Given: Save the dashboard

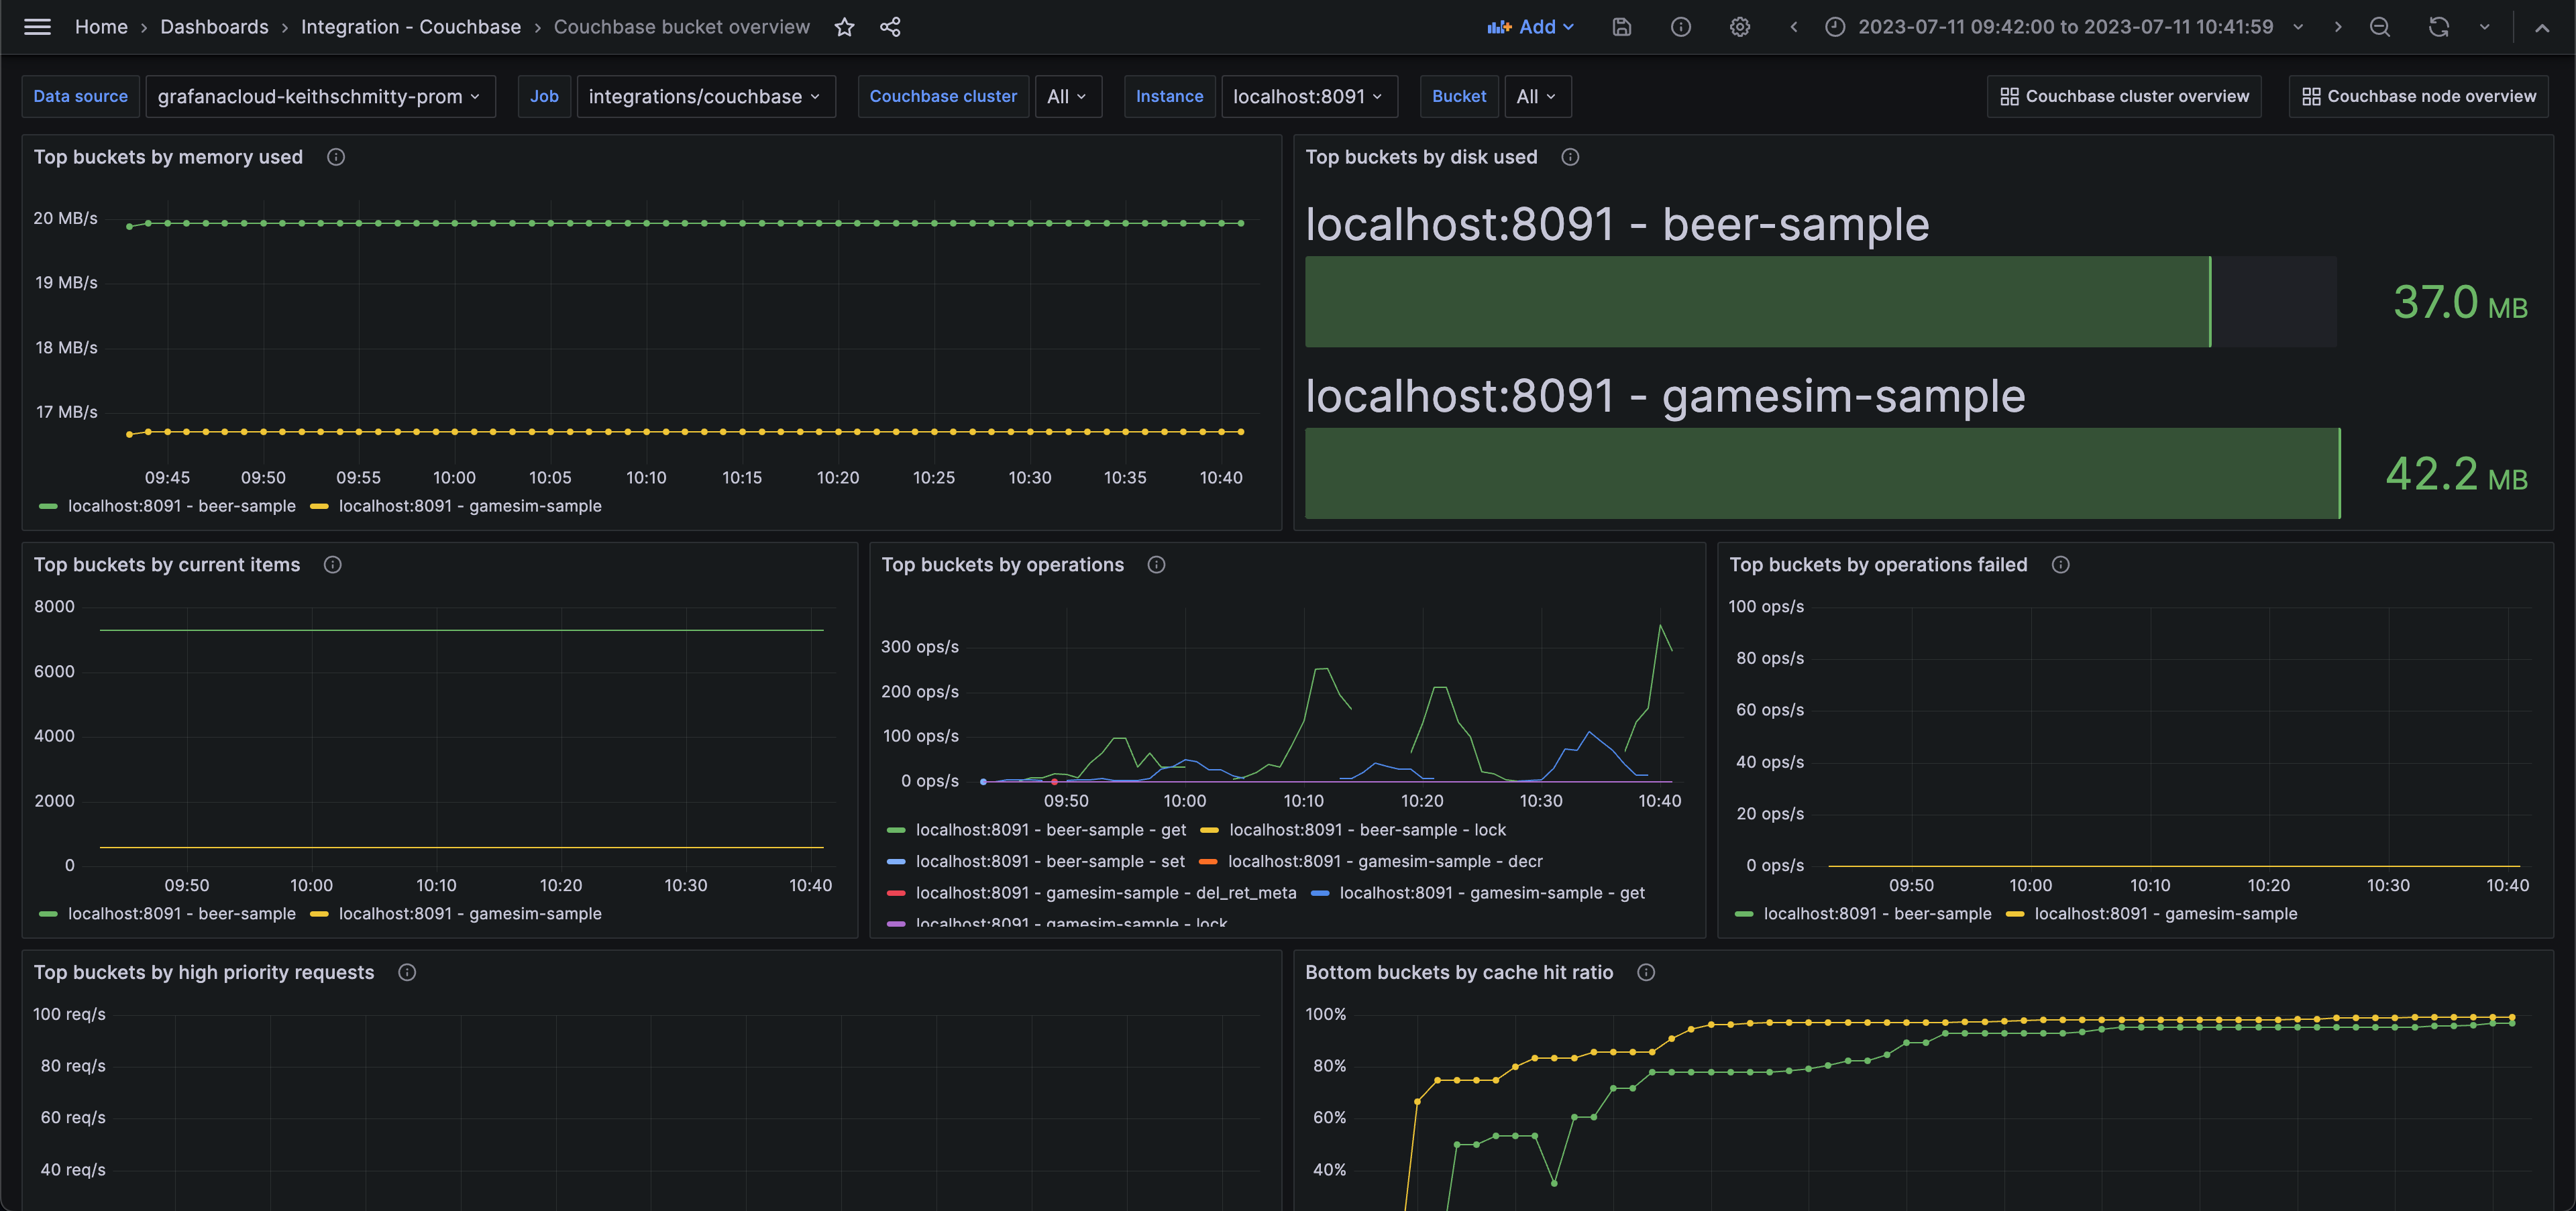Looking at the screenshot, I should click(1621, 27).
